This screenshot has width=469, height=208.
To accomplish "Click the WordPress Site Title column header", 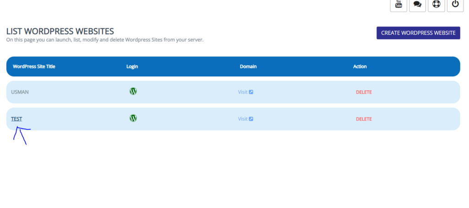I will click(34, 67).
